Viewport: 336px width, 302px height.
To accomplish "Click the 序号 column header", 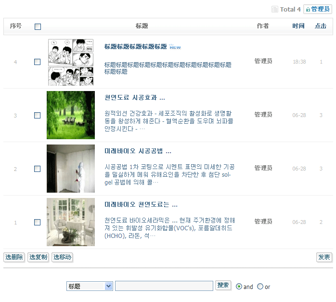I will click(x=15, y=26).
